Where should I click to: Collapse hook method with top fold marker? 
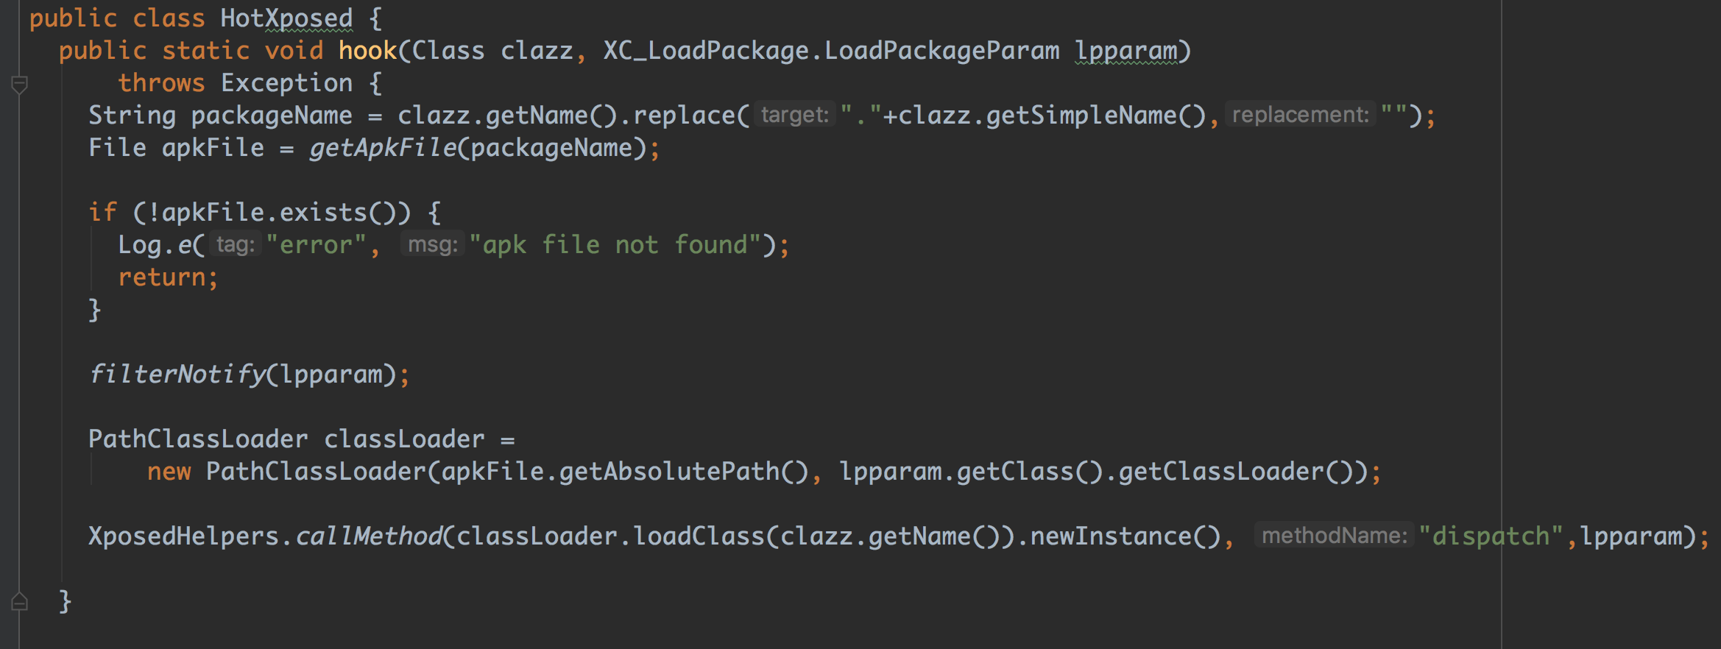pyautogui.click(x=20, y=85)
